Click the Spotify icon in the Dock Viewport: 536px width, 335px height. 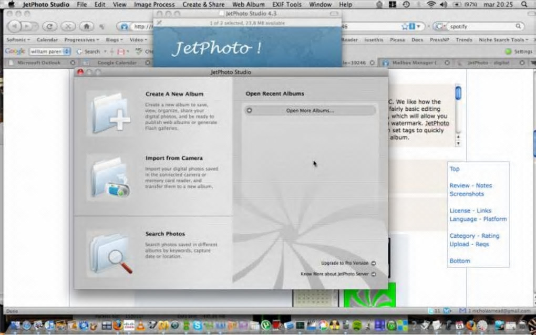tap(357, 326)
